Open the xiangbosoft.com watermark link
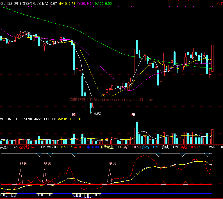The width and height of the screenshot is (223, 199). [x=111, y=99]
